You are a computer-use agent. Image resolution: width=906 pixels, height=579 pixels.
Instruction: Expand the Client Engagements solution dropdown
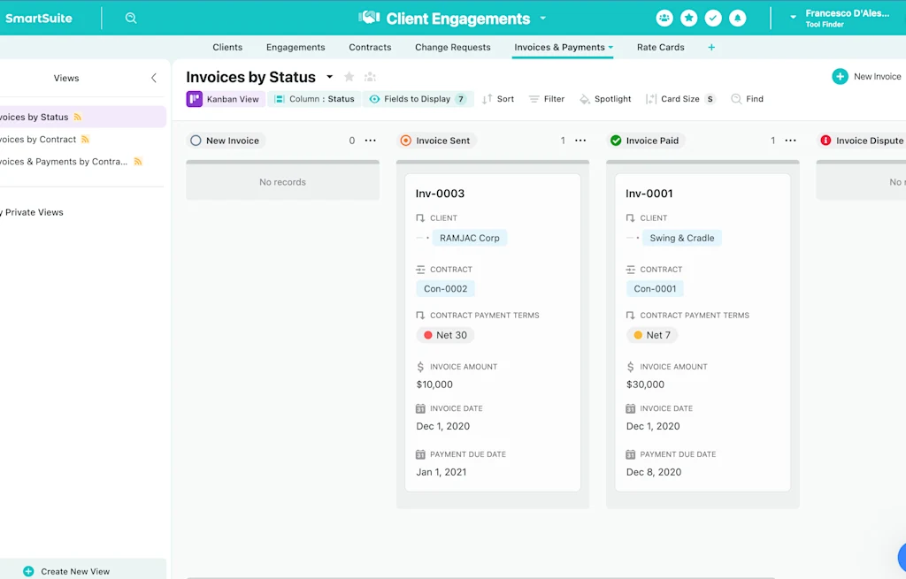(543, 18)
